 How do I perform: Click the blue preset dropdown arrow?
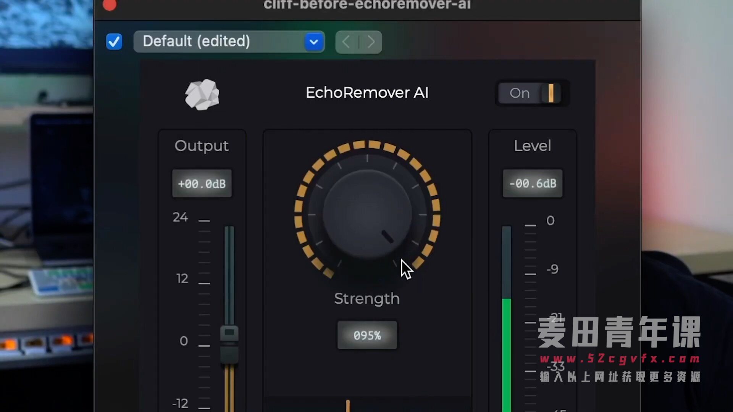click(x=314, y=42)
